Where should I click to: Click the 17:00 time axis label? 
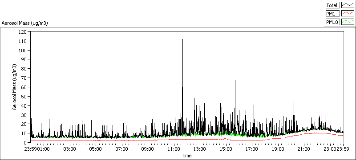252,149
